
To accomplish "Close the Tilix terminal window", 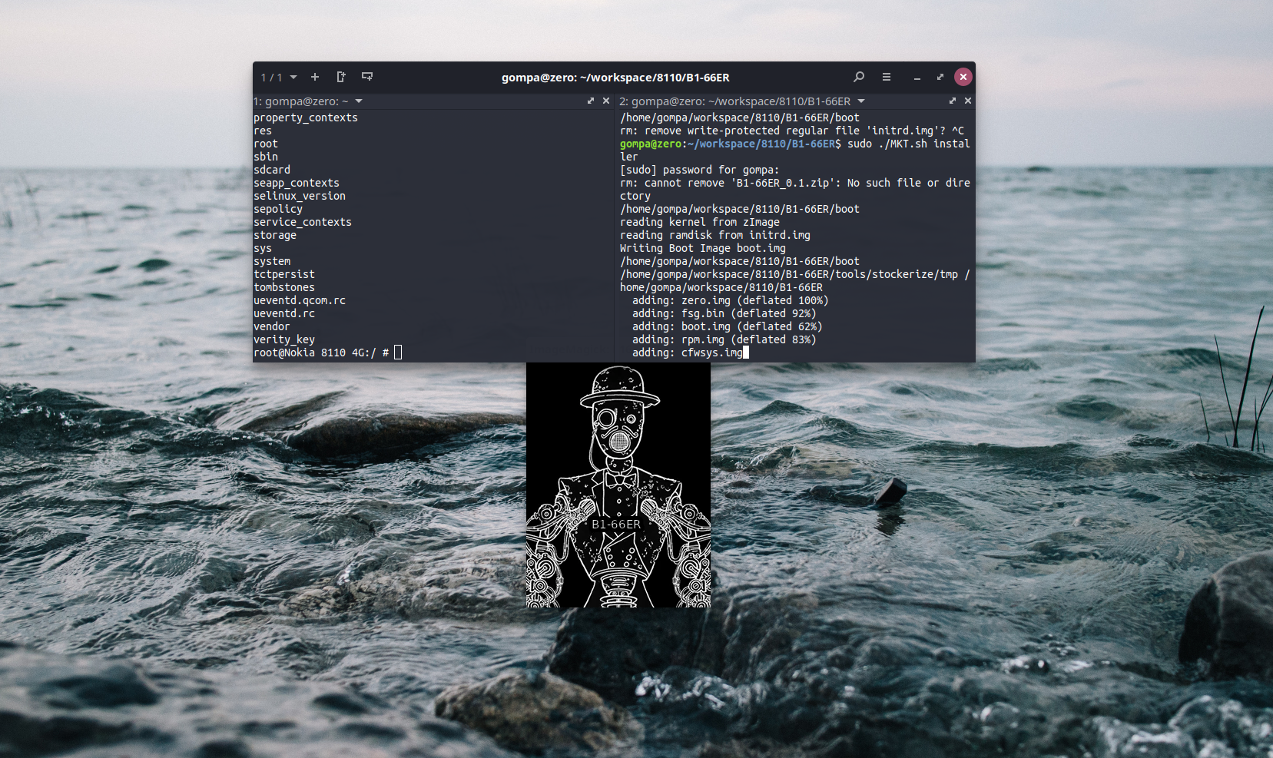I will [963, 77].
